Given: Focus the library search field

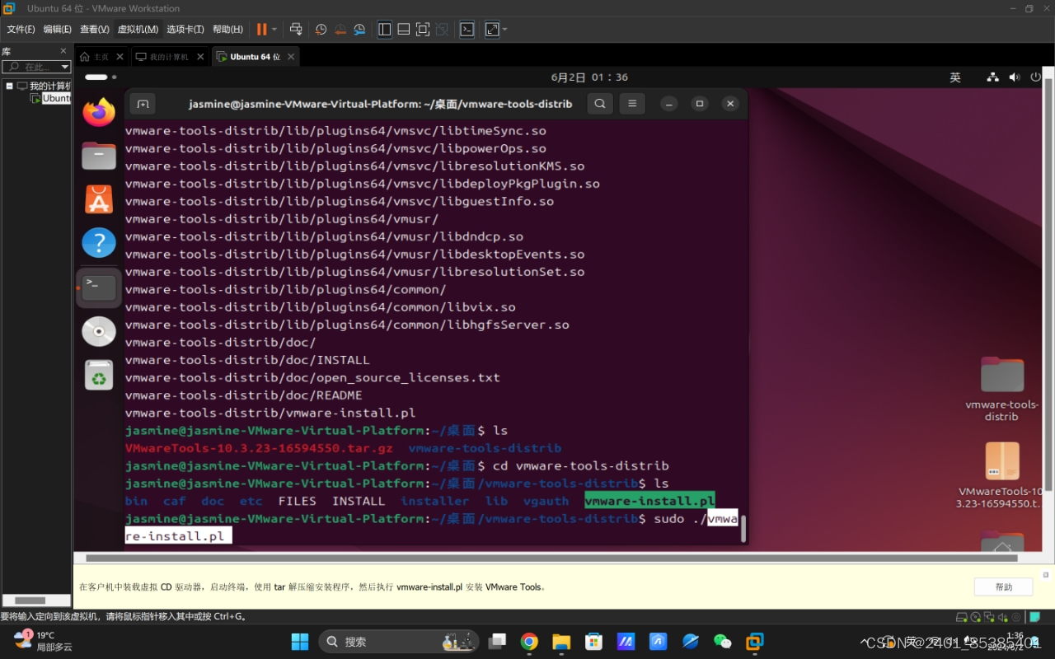Looking at the screenshot, I should 30,67.
